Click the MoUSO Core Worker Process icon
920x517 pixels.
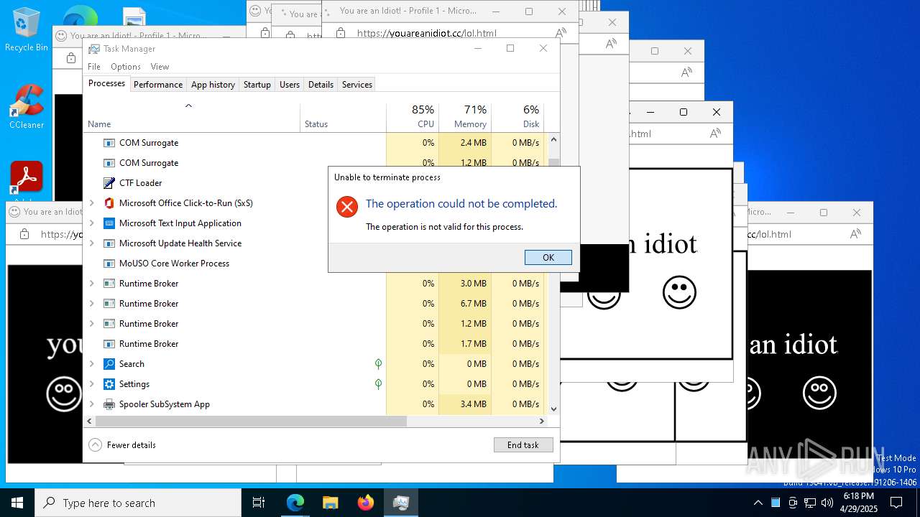tap(109, 264)
